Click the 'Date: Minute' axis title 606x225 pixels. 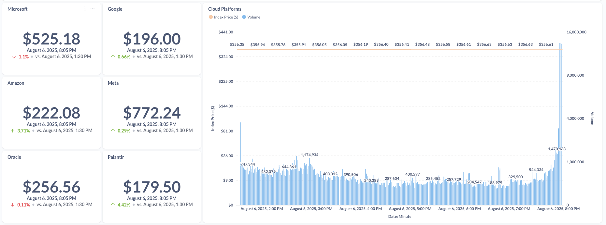coord(400,217)
